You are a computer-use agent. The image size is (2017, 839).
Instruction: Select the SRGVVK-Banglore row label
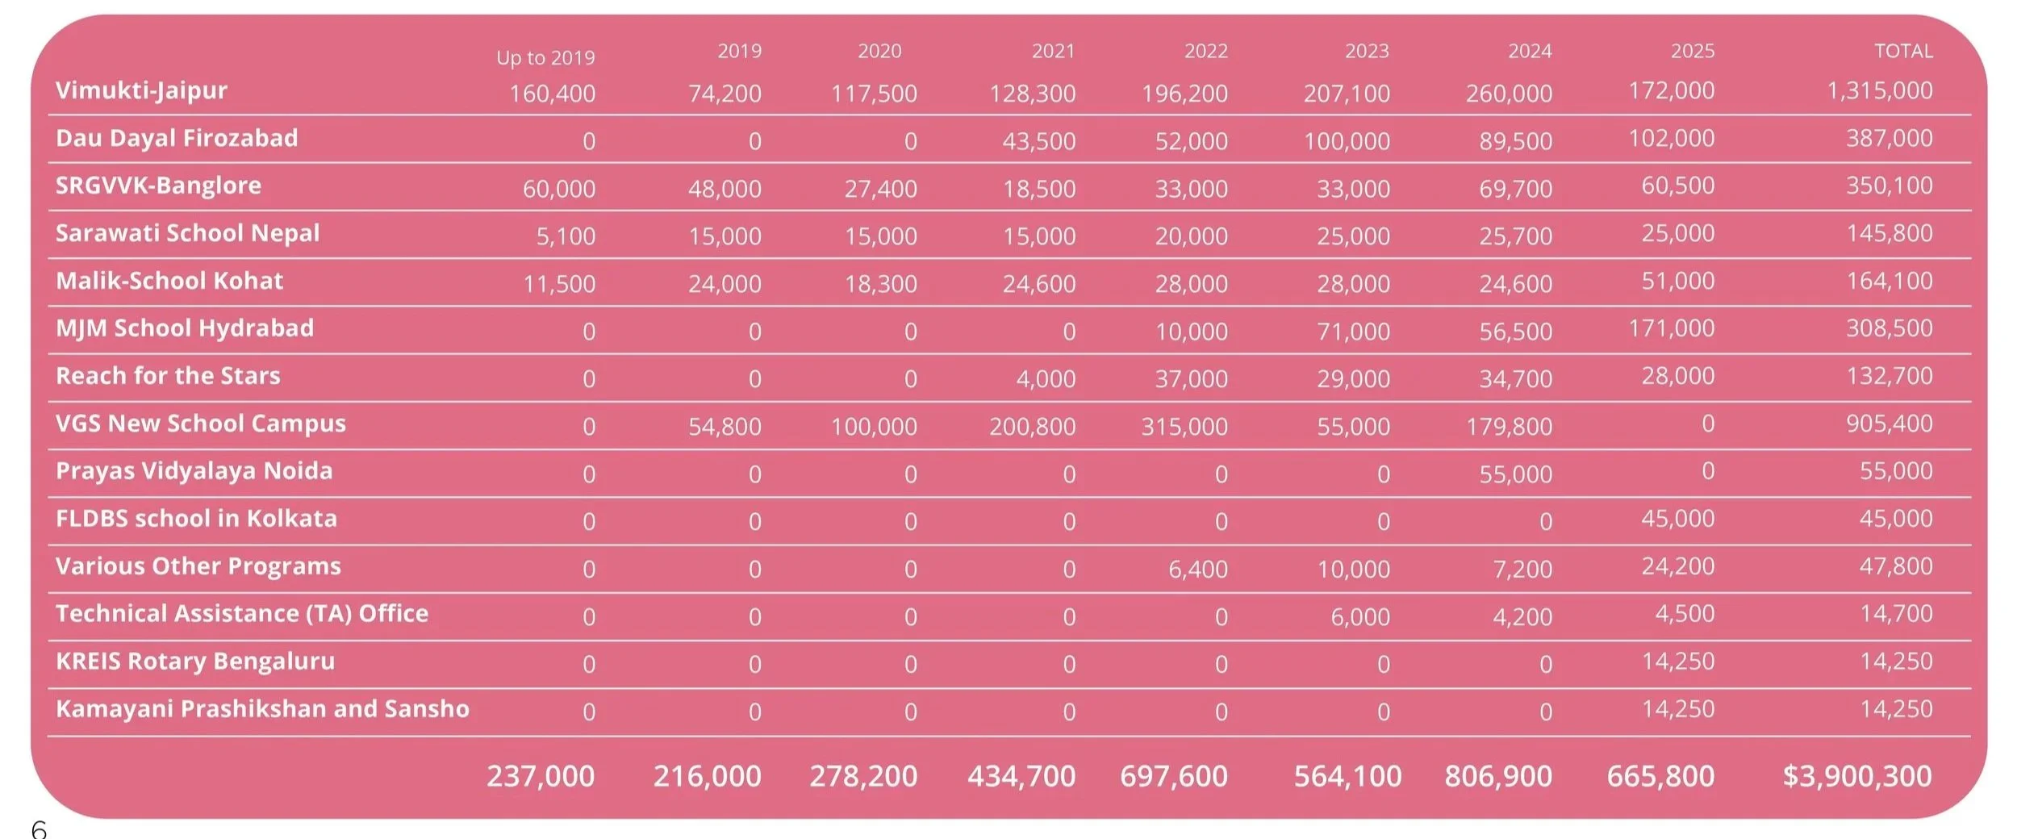(x=158, y=186)
